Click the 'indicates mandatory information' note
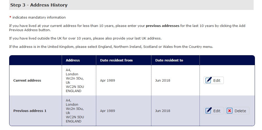 (39, 18)
